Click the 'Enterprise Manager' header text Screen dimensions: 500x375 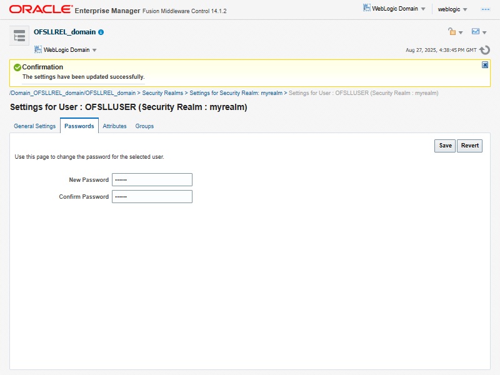click(x=107, y=11)
